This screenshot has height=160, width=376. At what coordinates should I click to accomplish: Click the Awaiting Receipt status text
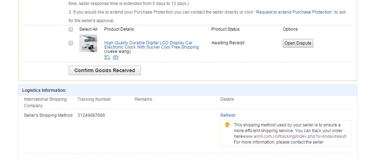228,43
